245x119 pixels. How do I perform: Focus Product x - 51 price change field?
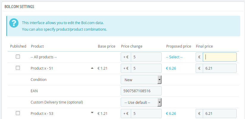(146, 68)
